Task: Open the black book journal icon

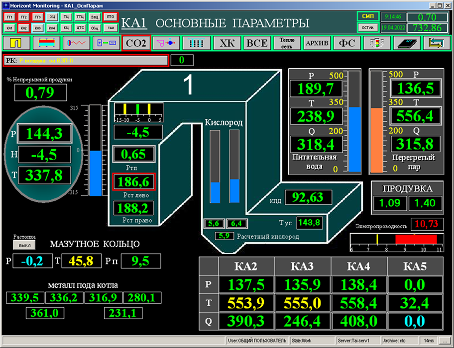Action: click(408, 43)
